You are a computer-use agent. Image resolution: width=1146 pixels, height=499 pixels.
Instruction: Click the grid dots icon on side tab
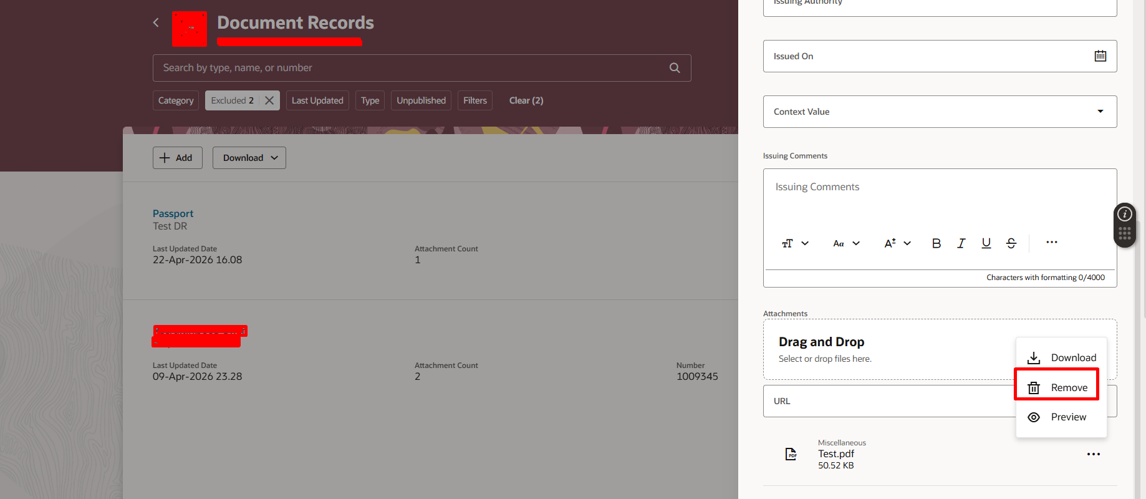pos(1125,234)
